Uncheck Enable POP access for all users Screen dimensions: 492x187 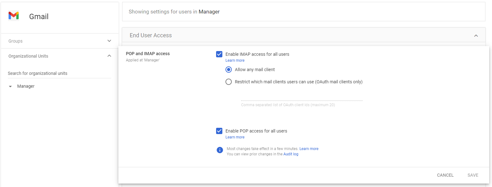(219, 131)
